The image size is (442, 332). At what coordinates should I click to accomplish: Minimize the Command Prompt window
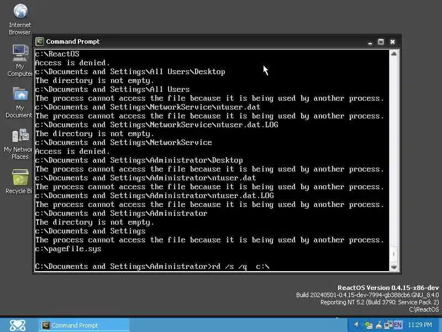click(370, 42)
